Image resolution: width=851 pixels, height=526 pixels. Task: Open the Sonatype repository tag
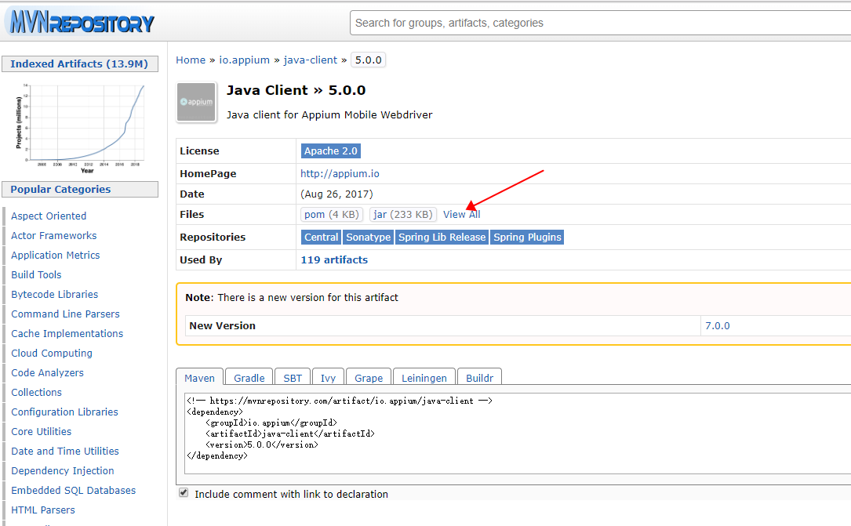point(368,237)
